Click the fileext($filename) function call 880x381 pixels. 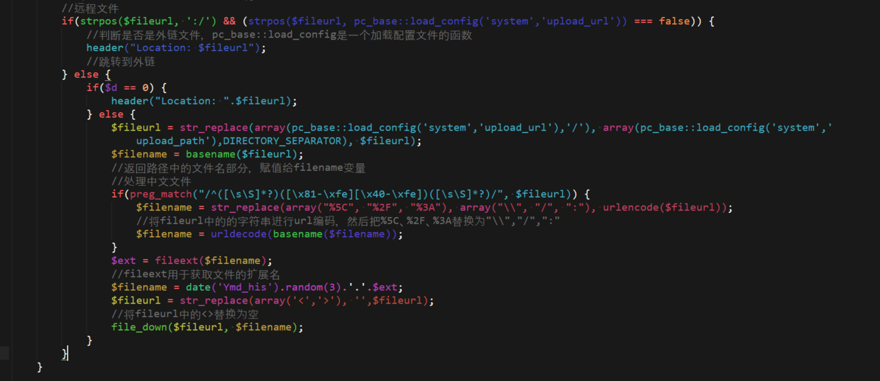point(214,260)
